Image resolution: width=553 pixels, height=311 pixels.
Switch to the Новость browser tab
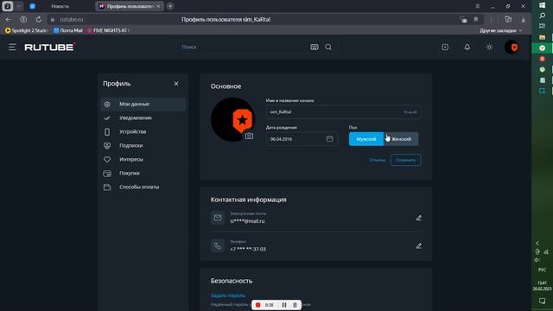(x=60, y=6)
